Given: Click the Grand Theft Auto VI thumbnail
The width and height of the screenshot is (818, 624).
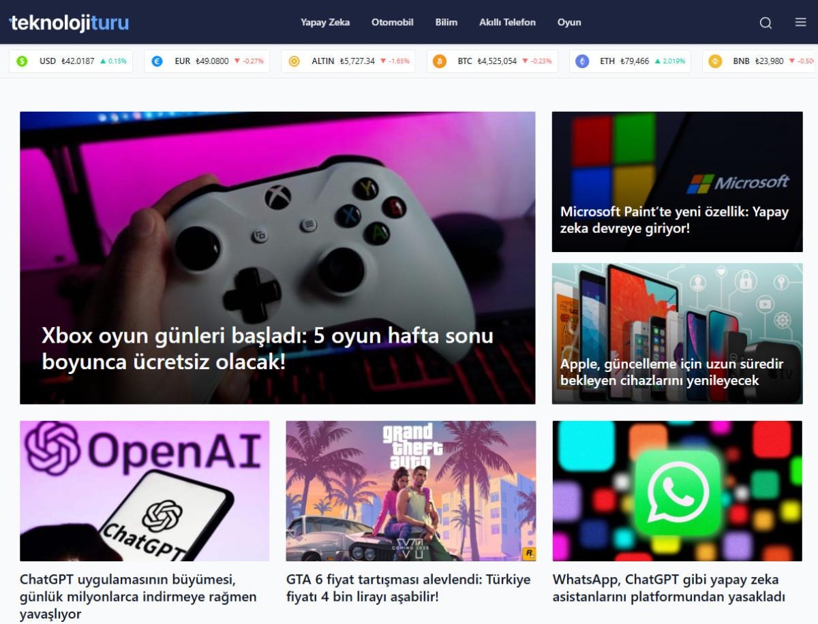Looking at the screenshot, I should (410, 490).
